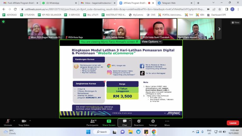
Task: Open the More options menu
Action: (x=167, y=123)
